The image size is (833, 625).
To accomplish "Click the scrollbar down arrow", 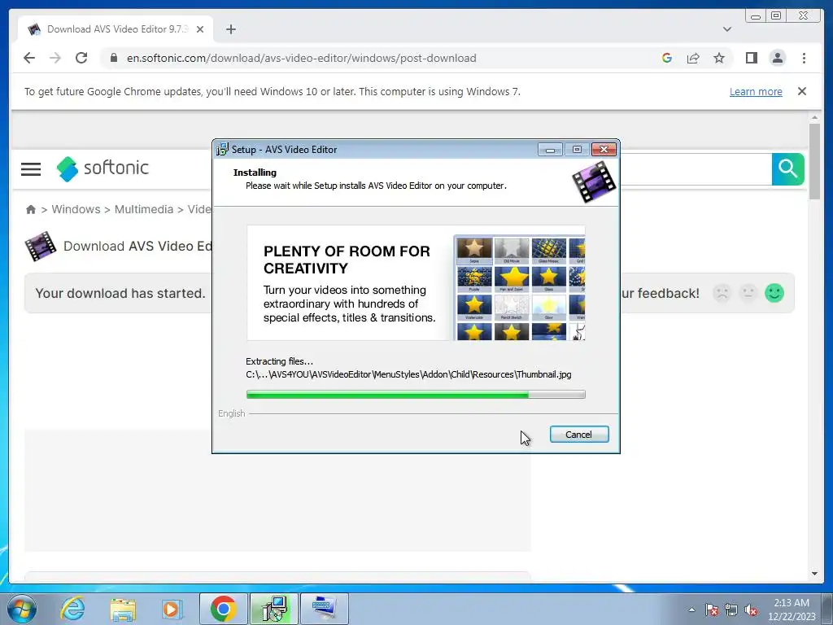I will click(814, 574).
